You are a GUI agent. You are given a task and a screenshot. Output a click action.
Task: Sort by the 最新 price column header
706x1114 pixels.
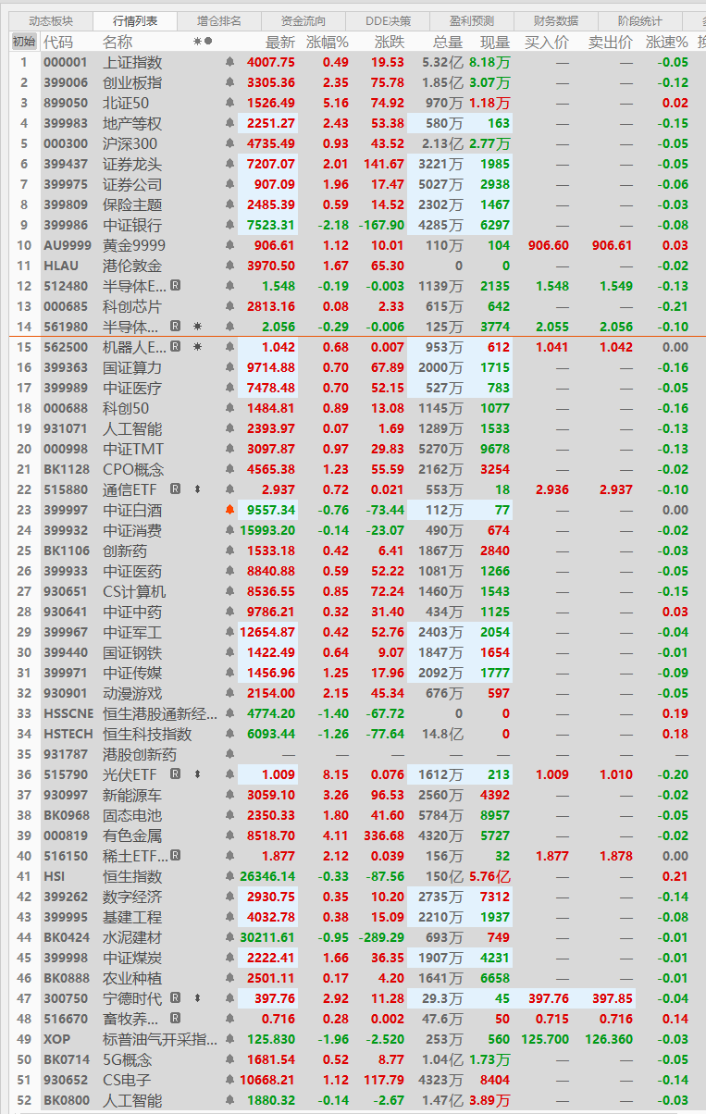coord(279,42)
